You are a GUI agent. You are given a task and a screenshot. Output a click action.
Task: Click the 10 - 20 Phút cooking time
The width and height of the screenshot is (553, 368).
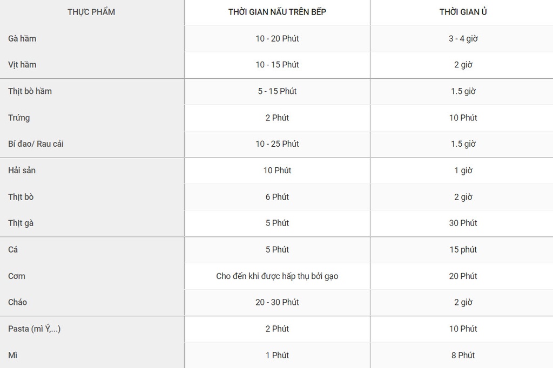(277, 38)
